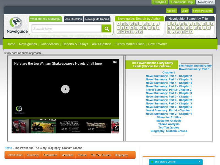
Task: Select the orange Characters tab
Action: (50, 155)
